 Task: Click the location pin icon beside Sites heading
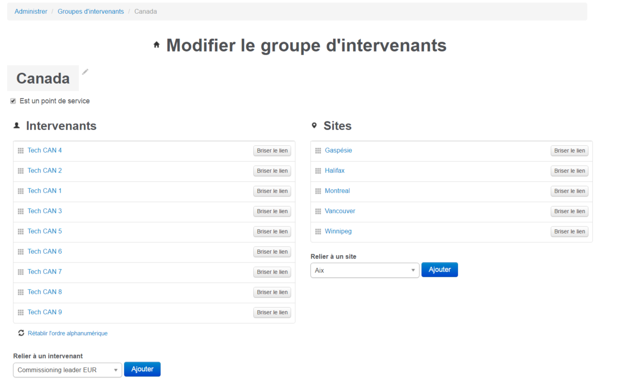(x=315, y=125)
